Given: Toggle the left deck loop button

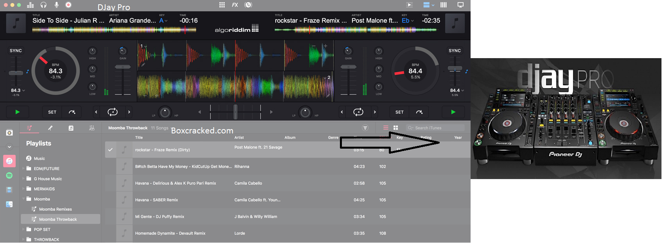Looking at the screenshot, I should [113, 112].
